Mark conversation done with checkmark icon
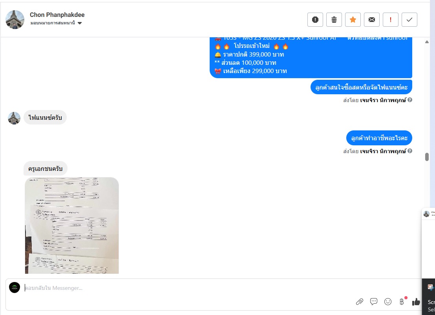 [409, 20]
